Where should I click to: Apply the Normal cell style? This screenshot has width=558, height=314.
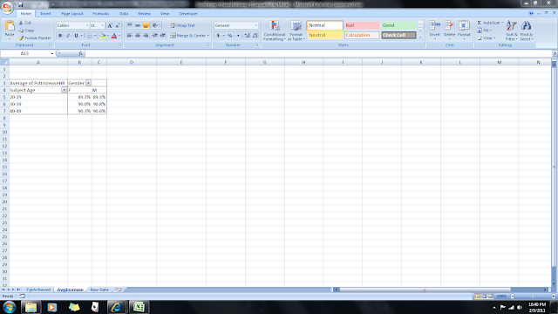click(x=325, y=25)
